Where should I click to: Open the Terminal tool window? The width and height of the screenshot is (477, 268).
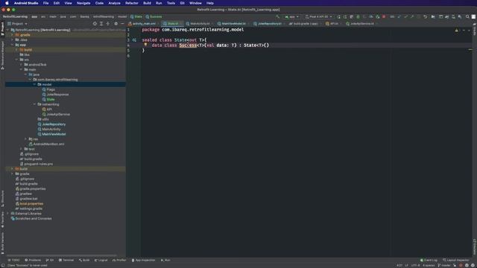pos(66,261)
